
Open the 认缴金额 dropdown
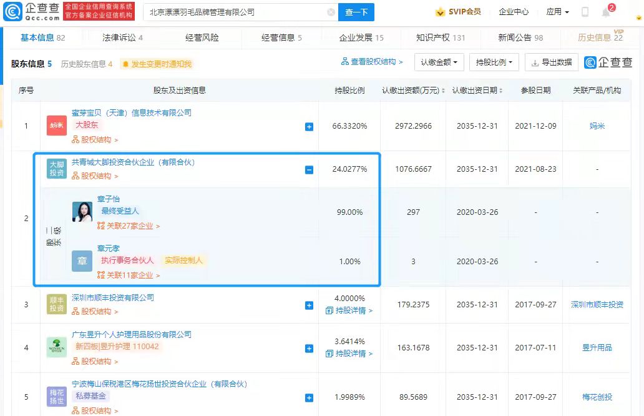click(439, 62)
